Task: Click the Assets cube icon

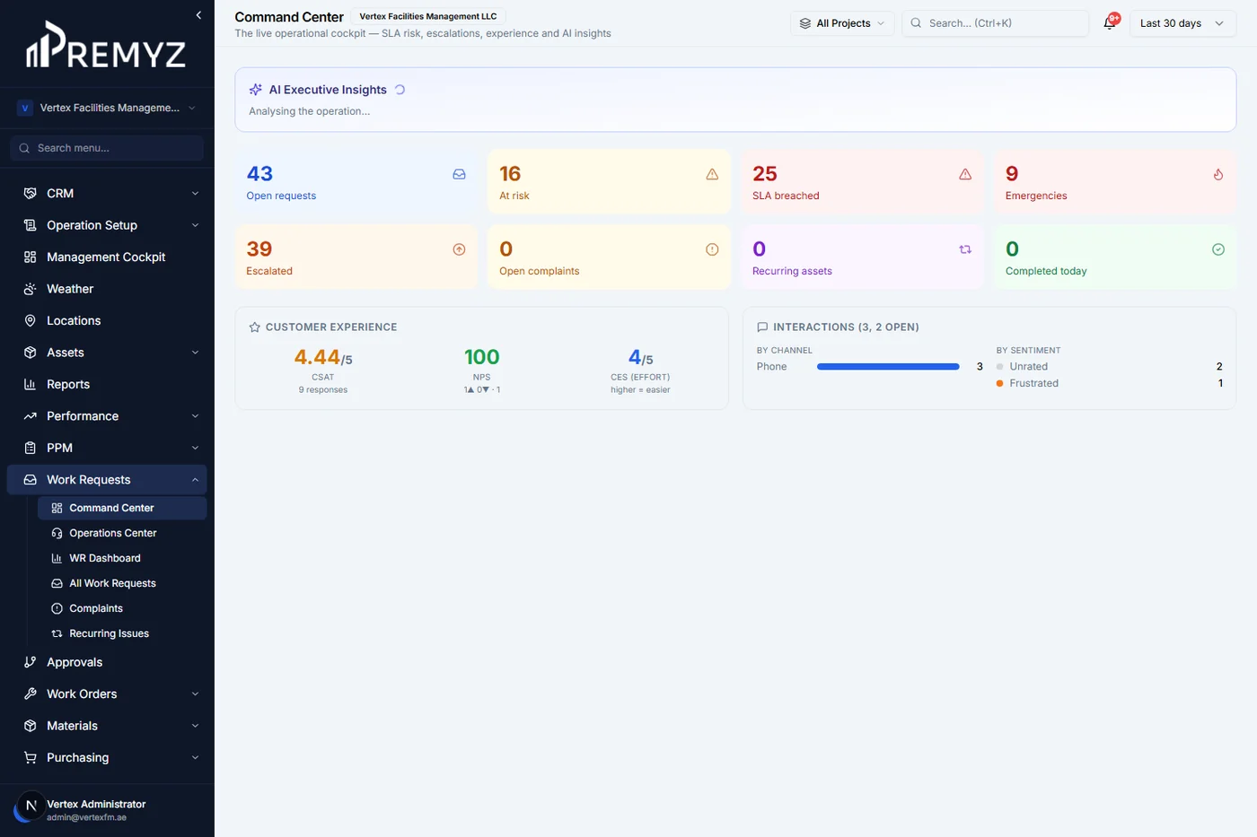Action: tap(30, 353)
